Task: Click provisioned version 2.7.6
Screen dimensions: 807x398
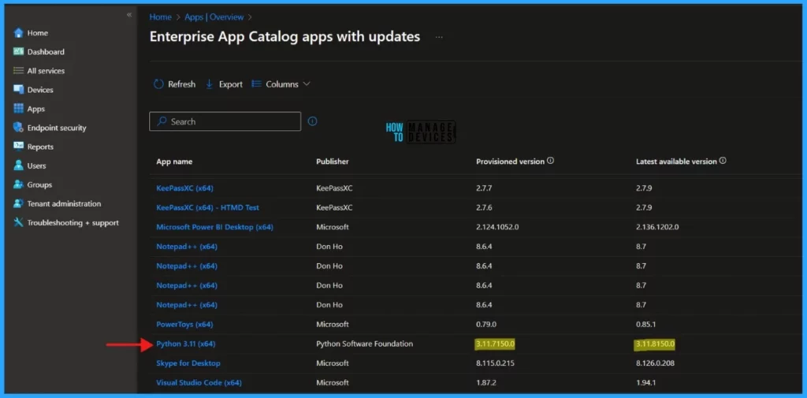Action: (x=485, y=207)
